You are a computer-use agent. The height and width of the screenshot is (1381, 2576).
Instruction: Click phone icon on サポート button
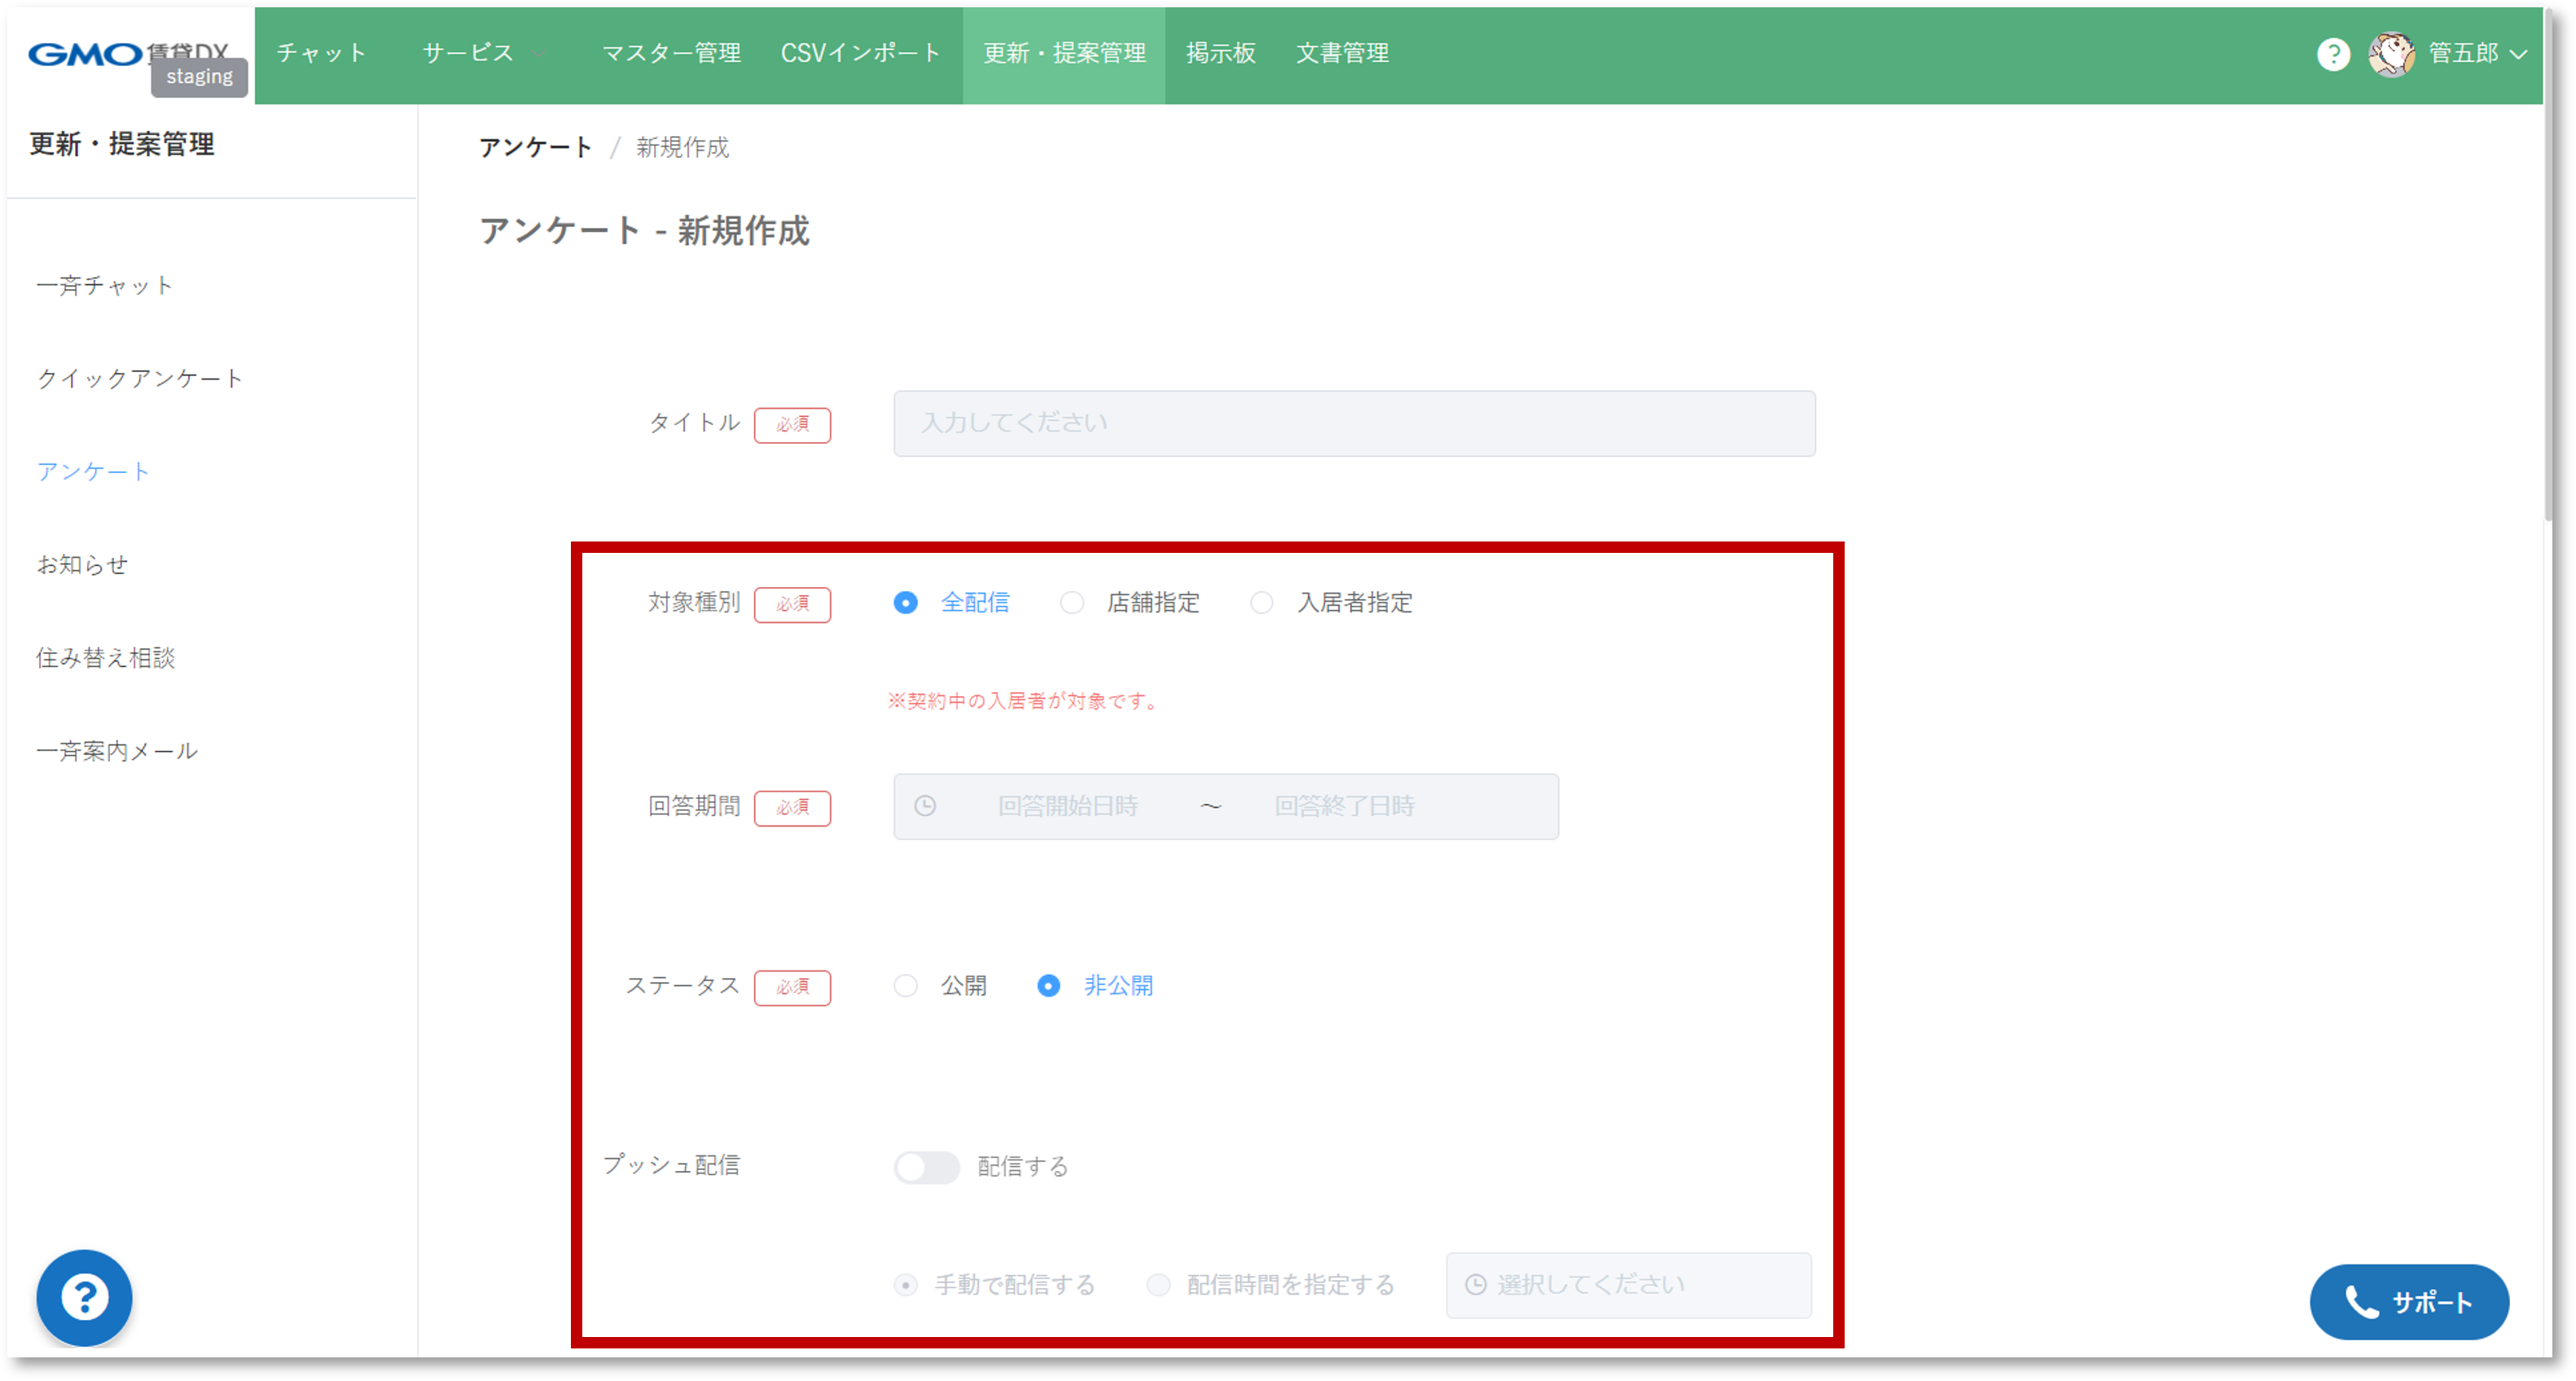point(2361,1301)
